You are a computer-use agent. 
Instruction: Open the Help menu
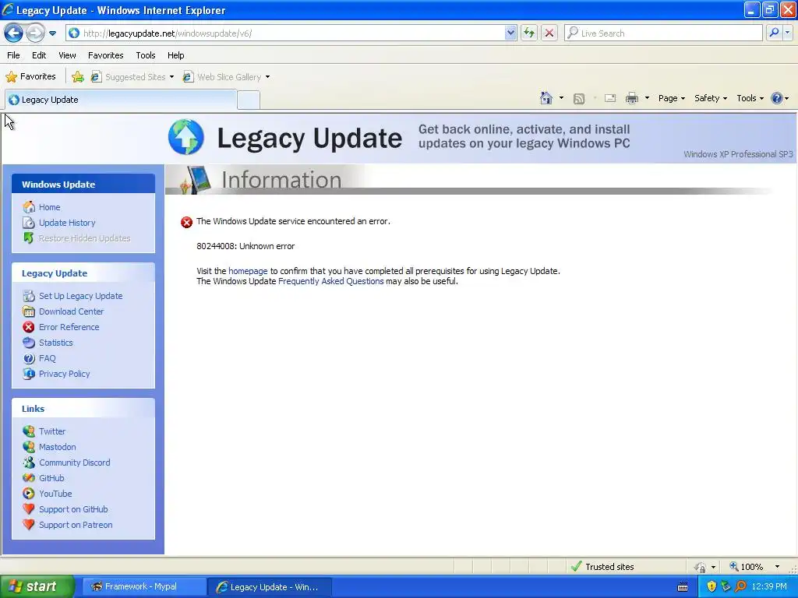click(x=175, y=55)
